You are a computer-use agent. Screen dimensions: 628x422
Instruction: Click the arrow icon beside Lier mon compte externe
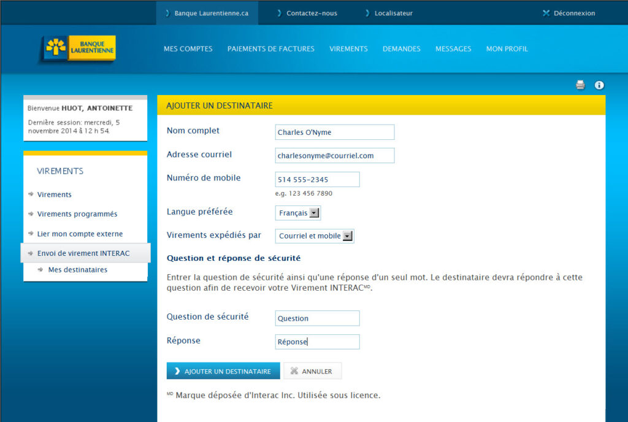tap(30, 234)
